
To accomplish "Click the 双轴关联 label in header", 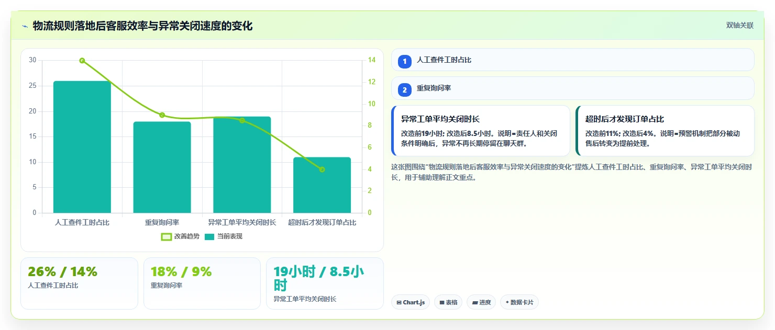I will point(739,26).
